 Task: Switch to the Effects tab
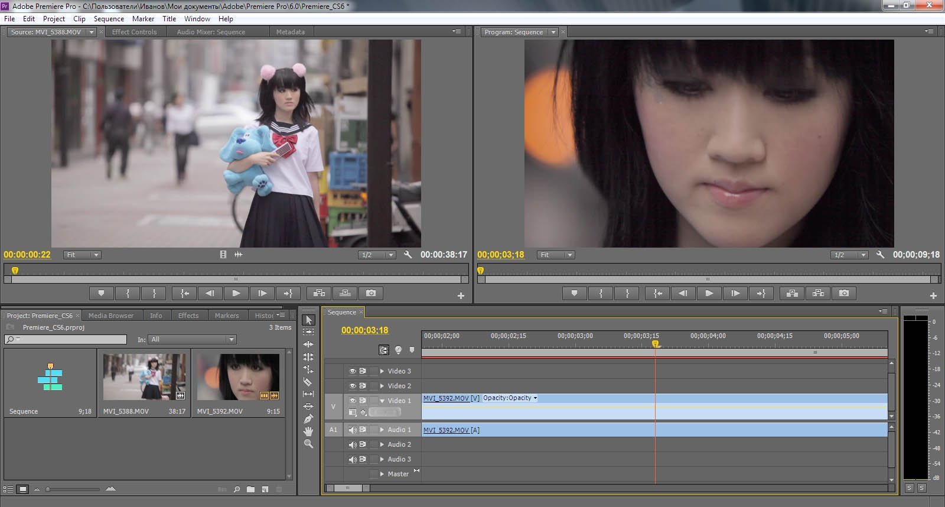[188, 316]
